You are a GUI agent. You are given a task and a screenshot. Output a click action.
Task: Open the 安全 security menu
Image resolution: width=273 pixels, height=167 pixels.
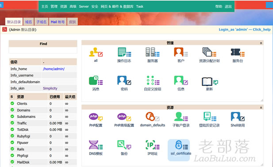pyautogui.click(x=95, y=7)
